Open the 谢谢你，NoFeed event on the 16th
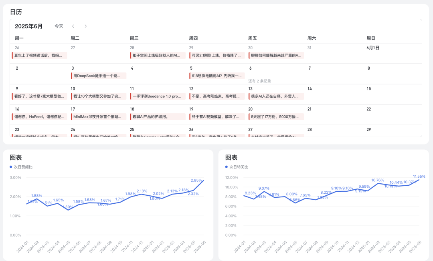The image size is (433, 261). point(39,117)
